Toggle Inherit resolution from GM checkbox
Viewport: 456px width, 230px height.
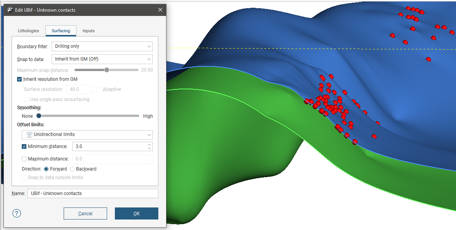tap(19, 79)
